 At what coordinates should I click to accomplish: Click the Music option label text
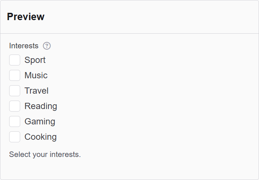pyautogui.click(x=36, y=75)
